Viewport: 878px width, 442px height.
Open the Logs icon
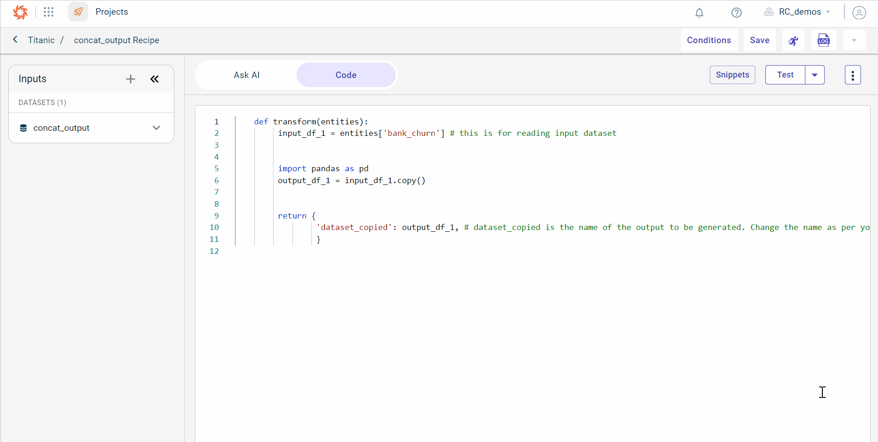tap(823, 40)
